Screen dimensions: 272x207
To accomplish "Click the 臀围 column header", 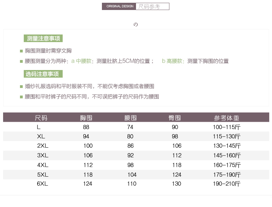I will pos(175,118).
